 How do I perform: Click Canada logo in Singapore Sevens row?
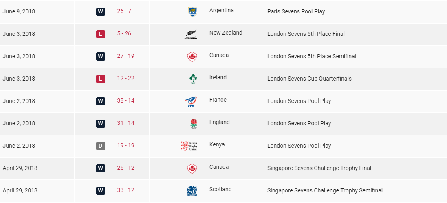click(192, 169)
